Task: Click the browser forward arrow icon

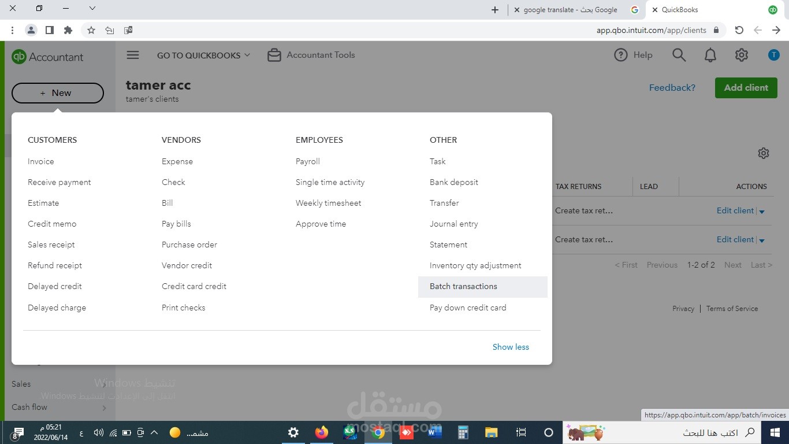Action: pos(776,30)
